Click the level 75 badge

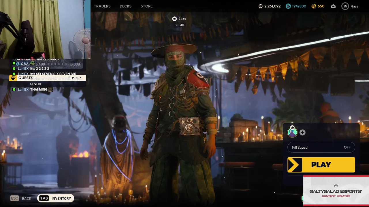[345, 6]
